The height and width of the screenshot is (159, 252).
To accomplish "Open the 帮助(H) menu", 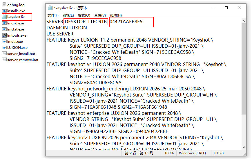I will tap(116, 15).
